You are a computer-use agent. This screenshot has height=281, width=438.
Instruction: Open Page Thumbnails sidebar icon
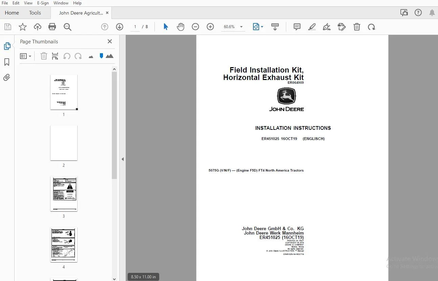[x=7, y=46]
